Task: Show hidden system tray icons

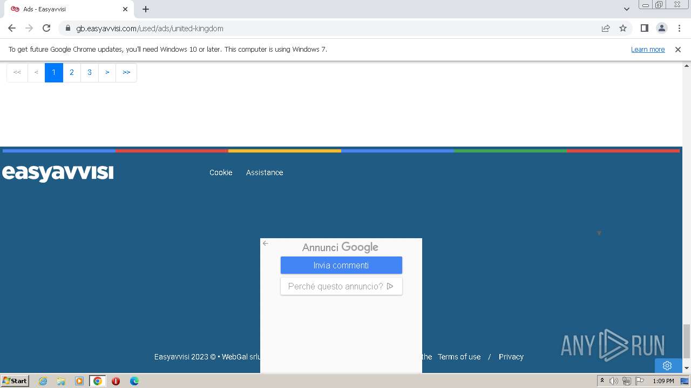Action: pyautogui.click(x=602, y=380)
